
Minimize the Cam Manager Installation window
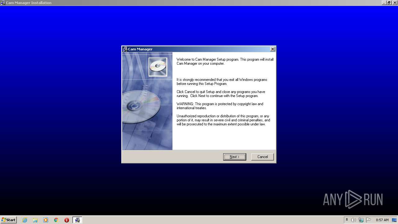pos(384,3)
